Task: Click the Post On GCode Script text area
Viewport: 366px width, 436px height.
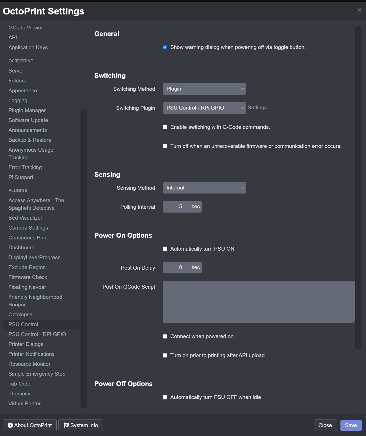Action: pyautogui.click(x=259, y=302)
